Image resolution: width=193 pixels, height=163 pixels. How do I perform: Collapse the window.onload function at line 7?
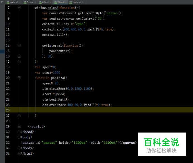point(19,8)
